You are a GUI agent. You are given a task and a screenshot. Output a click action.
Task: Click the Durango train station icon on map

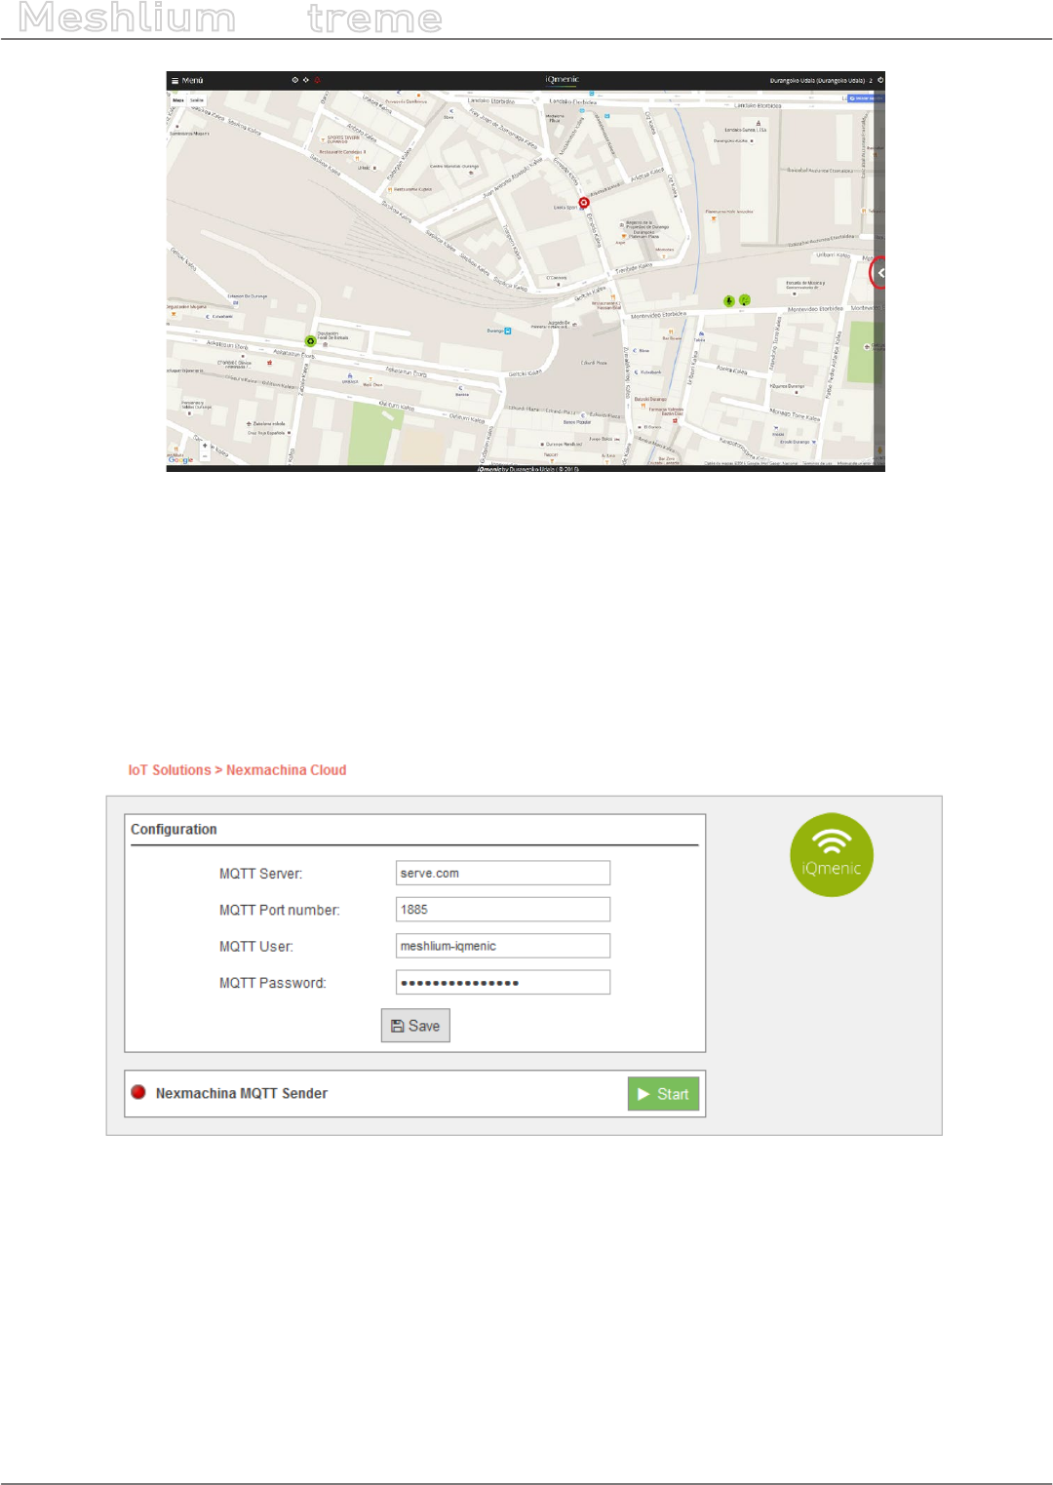pyautogui.click(x=507, y=331)
